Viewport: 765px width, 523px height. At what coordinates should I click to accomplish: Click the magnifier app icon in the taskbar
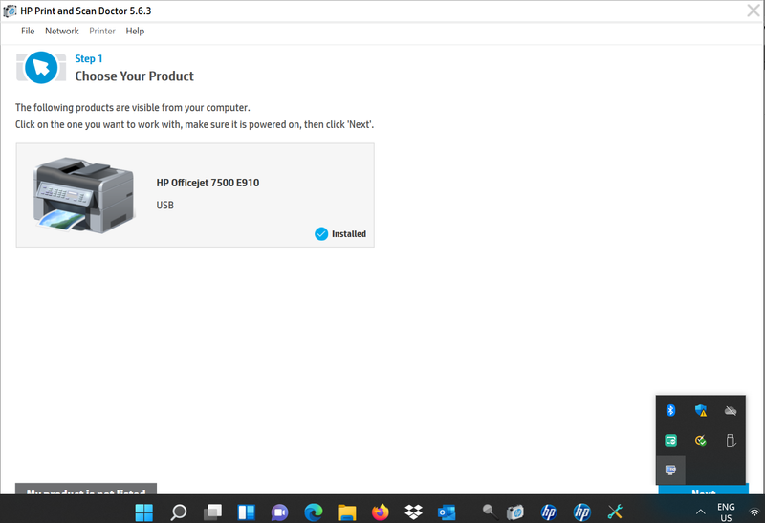click(x=490, y=512)
